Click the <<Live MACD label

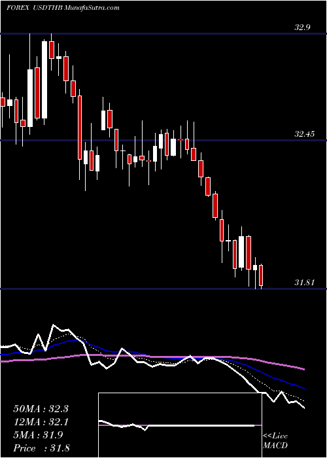[275, 440]
